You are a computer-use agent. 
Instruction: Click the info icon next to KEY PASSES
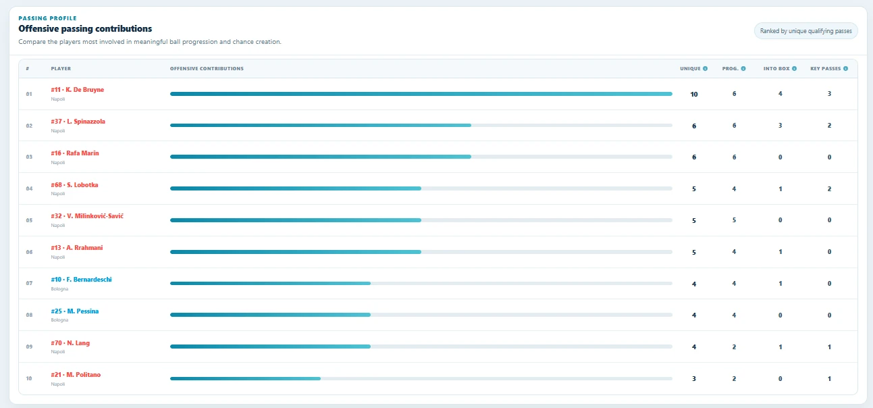(846, 69)
